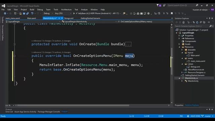Image resolution: width=215 pixels, height=121 pixels.
Task: Toggle the bookmark icon in the toolbar
Action: [x=172, y=13]
